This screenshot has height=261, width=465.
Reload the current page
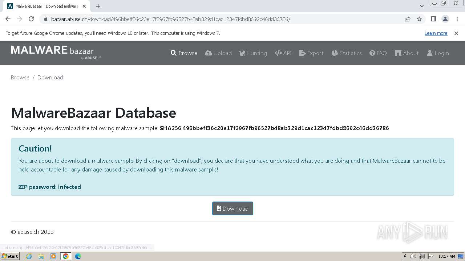(31, 19)
